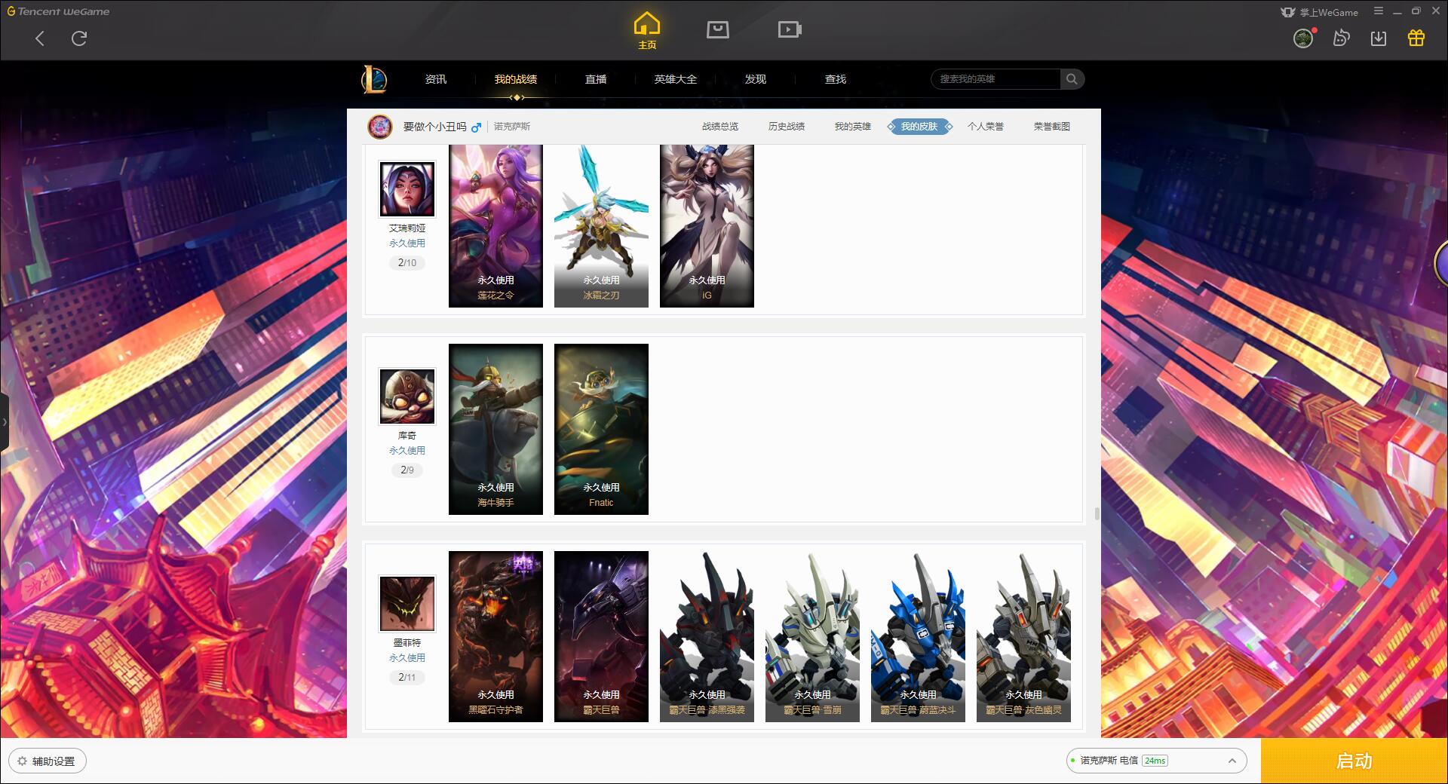Click the male gender icon beside player name
The height and width of the screenshot is (784, 1448).
476,127
